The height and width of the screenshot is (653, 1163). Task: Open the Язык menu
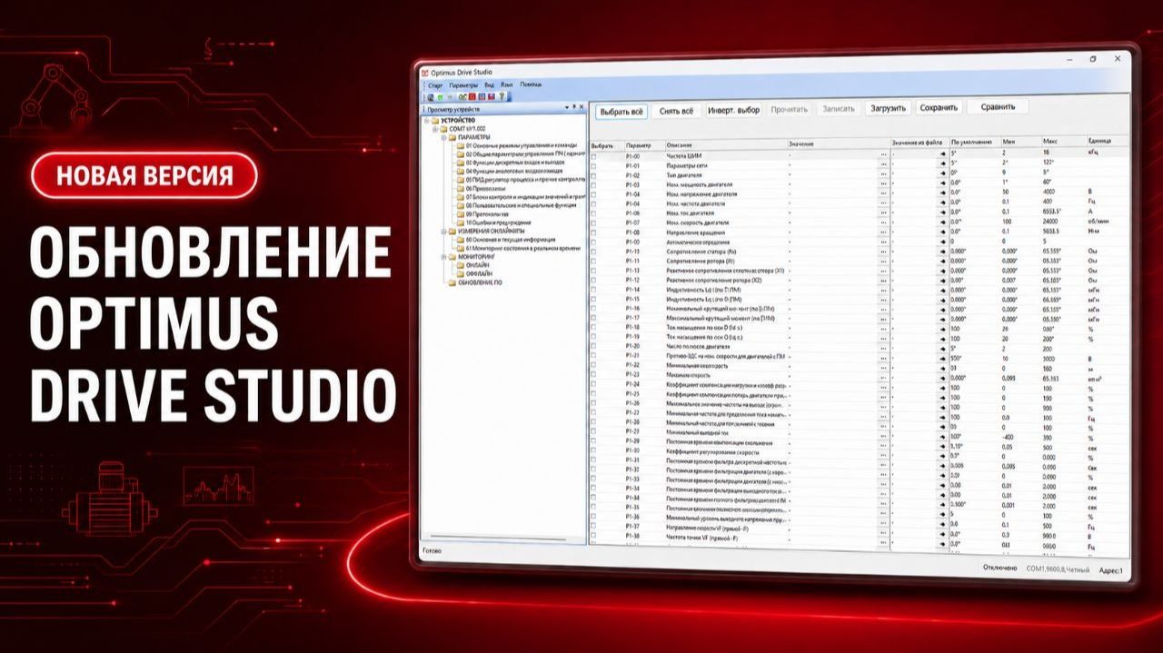[506, 84]
